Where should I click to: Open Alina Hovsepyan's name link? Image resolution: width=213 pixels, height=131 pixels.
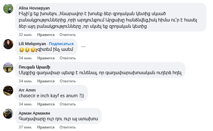point(34,8)
